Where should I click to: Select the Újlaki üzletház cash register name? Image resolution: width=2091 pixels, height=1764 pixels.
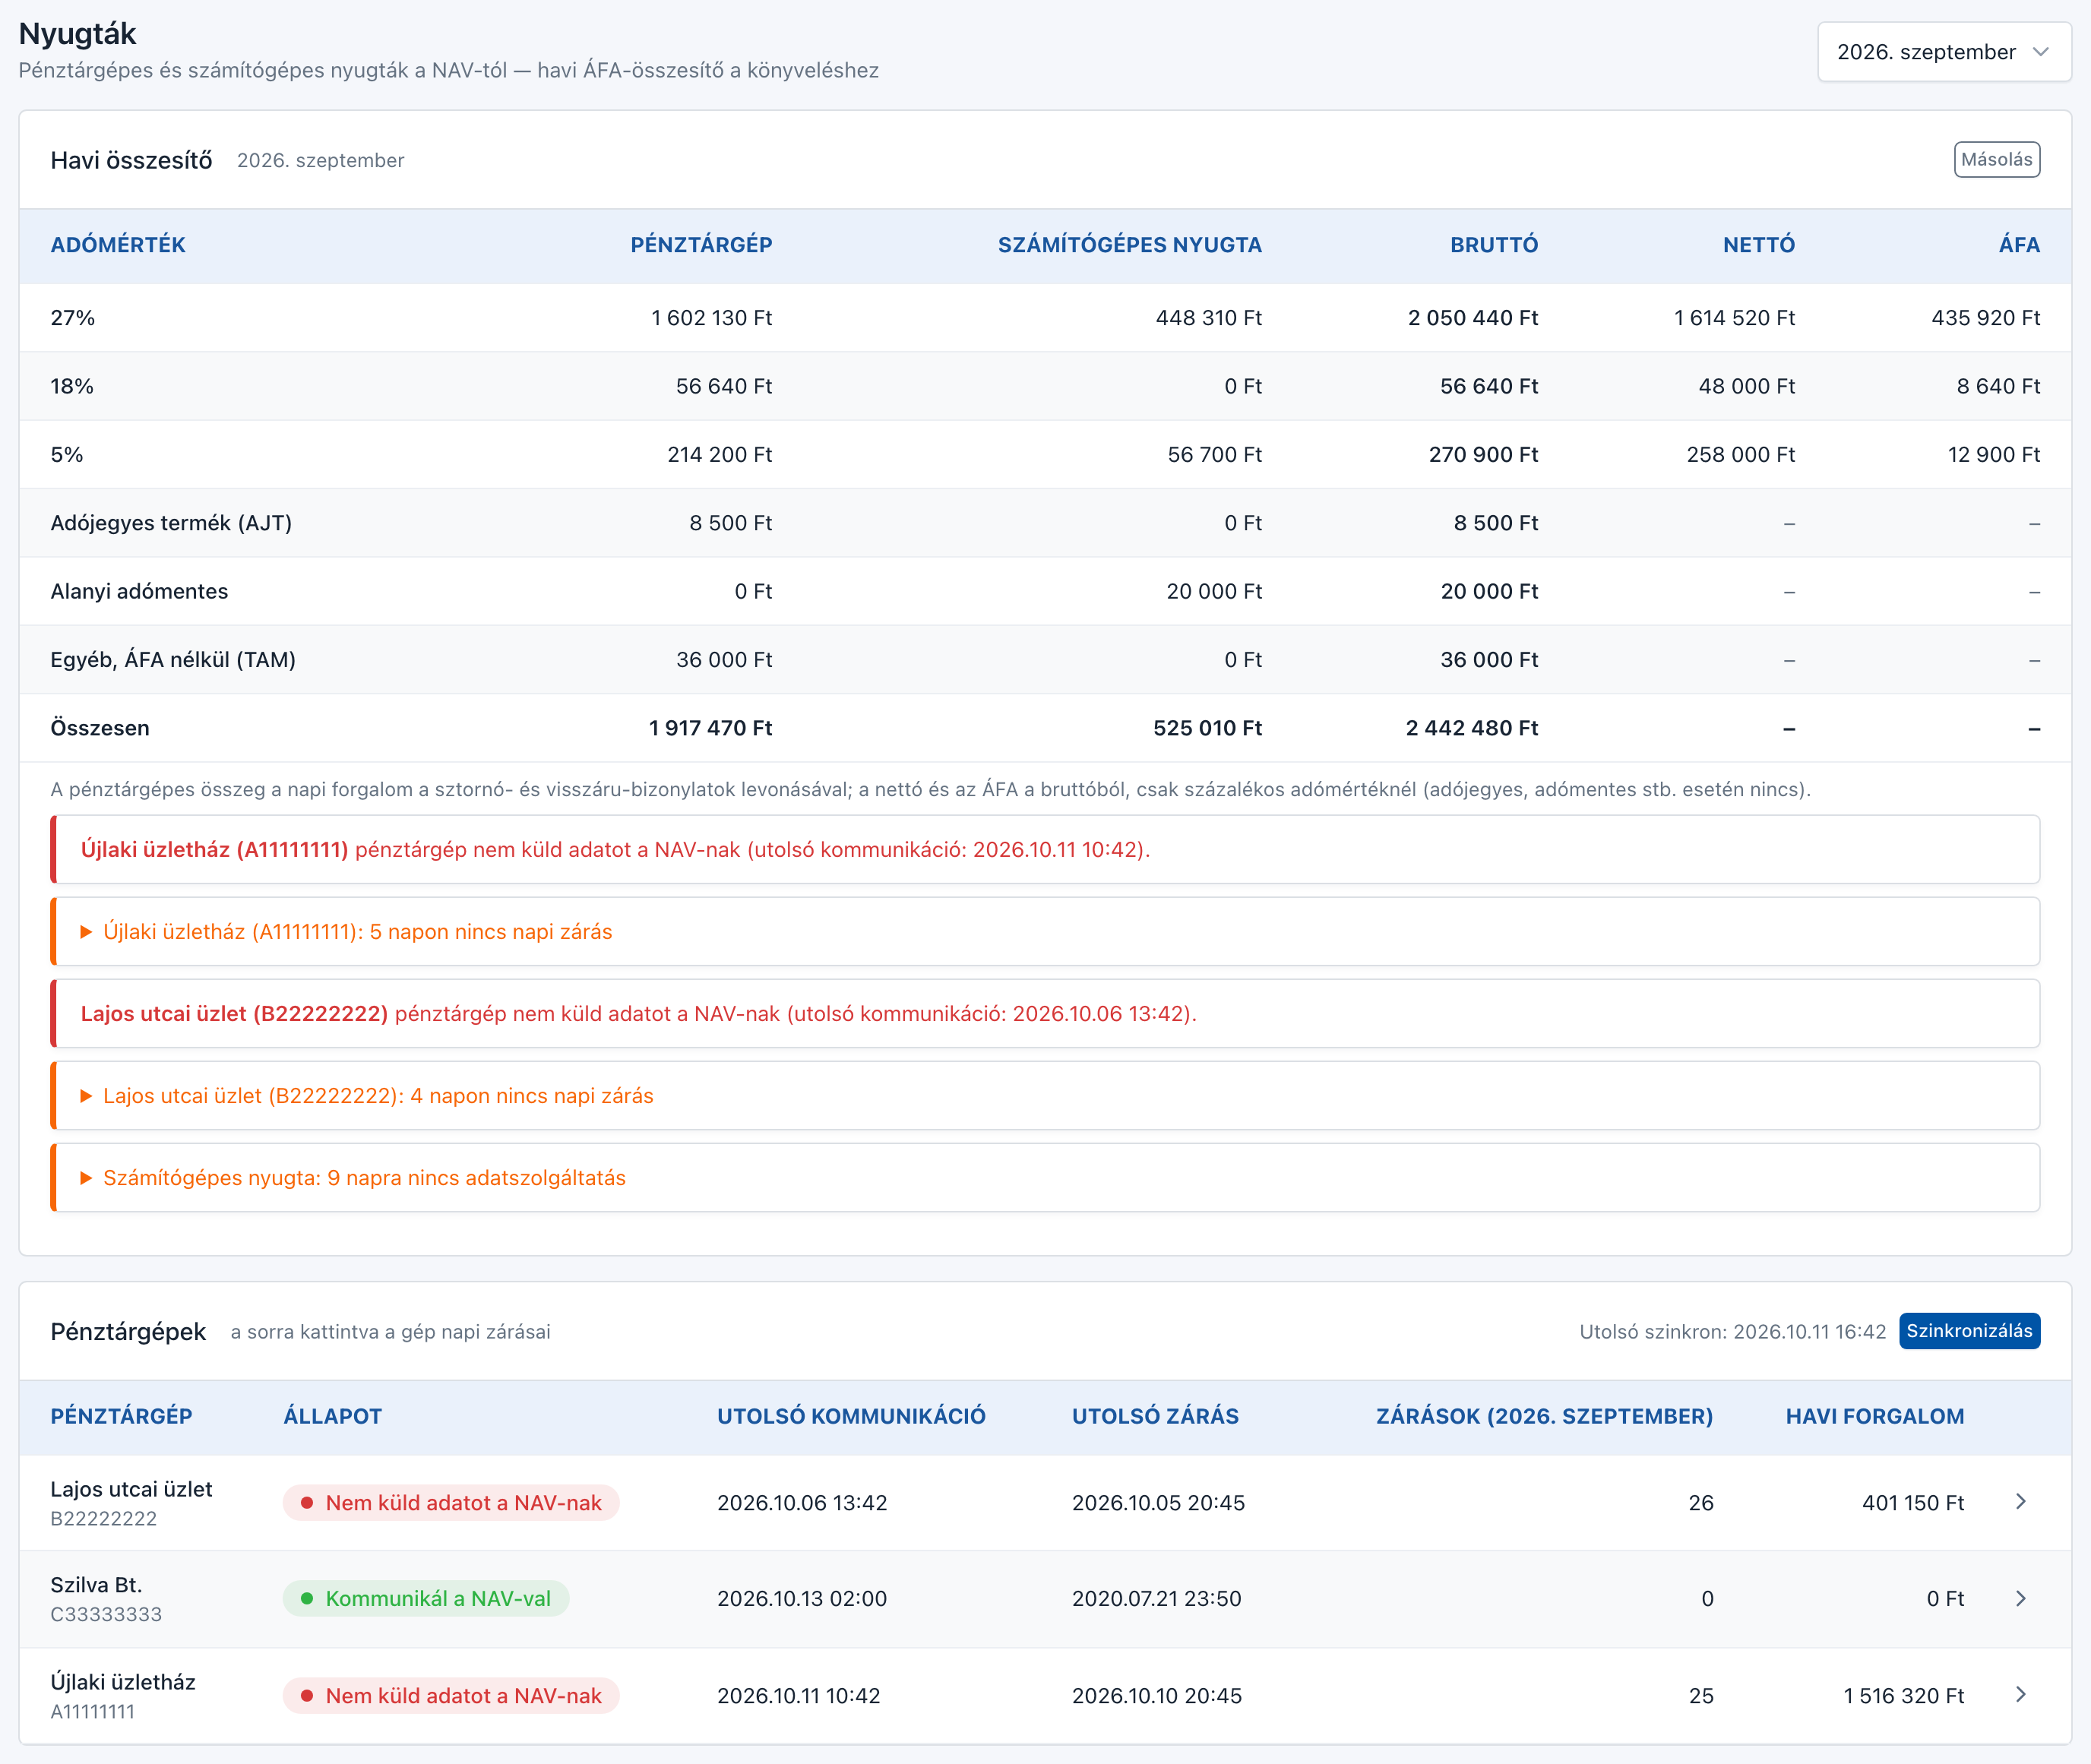click(123, 1682)
